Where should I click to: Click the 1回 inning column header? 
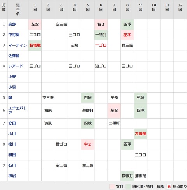[x=35, y=10]
